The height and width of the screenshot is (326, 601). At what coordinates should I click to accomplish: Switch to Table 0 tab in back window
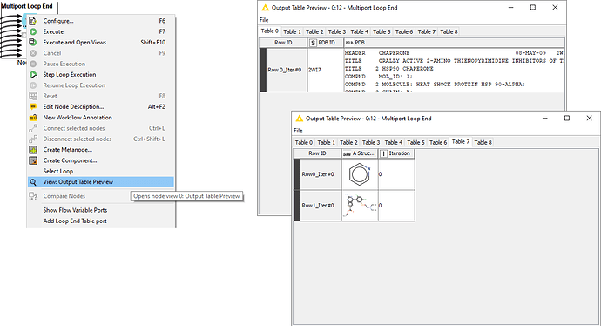pyautogui.click(x=270, y=31)
